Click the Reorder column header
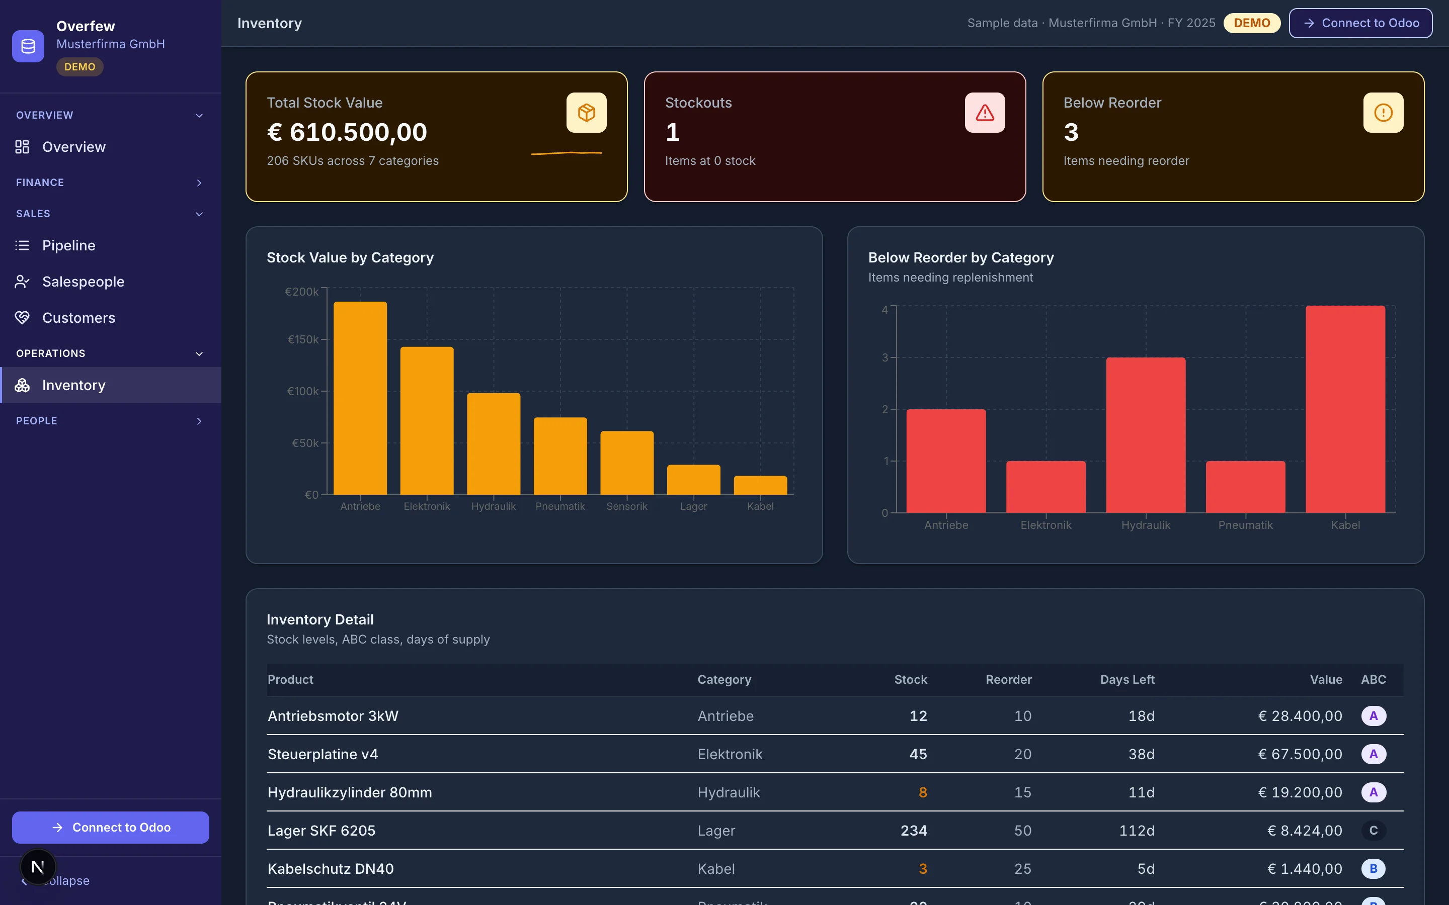1449x905 pixels. (x=1009, y=679)
